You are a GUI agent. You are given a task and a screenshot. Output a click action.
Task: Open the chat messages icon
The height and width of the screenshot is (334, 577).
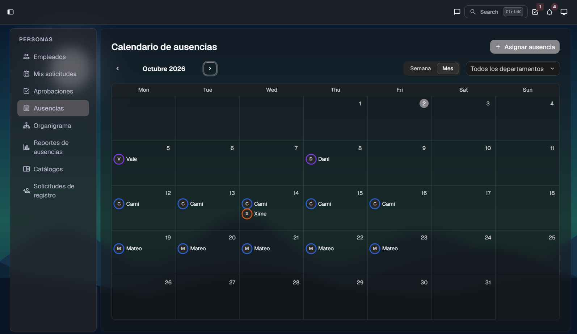(x=457, y=12)
